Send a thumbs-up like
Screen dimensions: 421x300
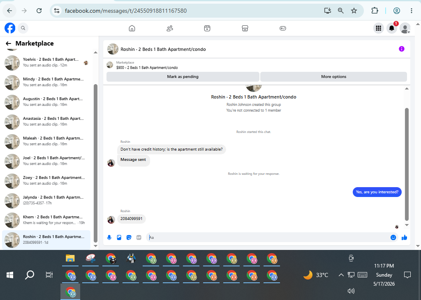(x=405, y=238)
